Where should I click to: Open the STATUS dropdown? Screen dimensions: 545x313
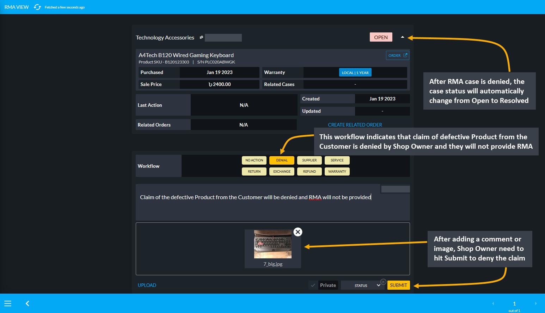coord(363,285)
